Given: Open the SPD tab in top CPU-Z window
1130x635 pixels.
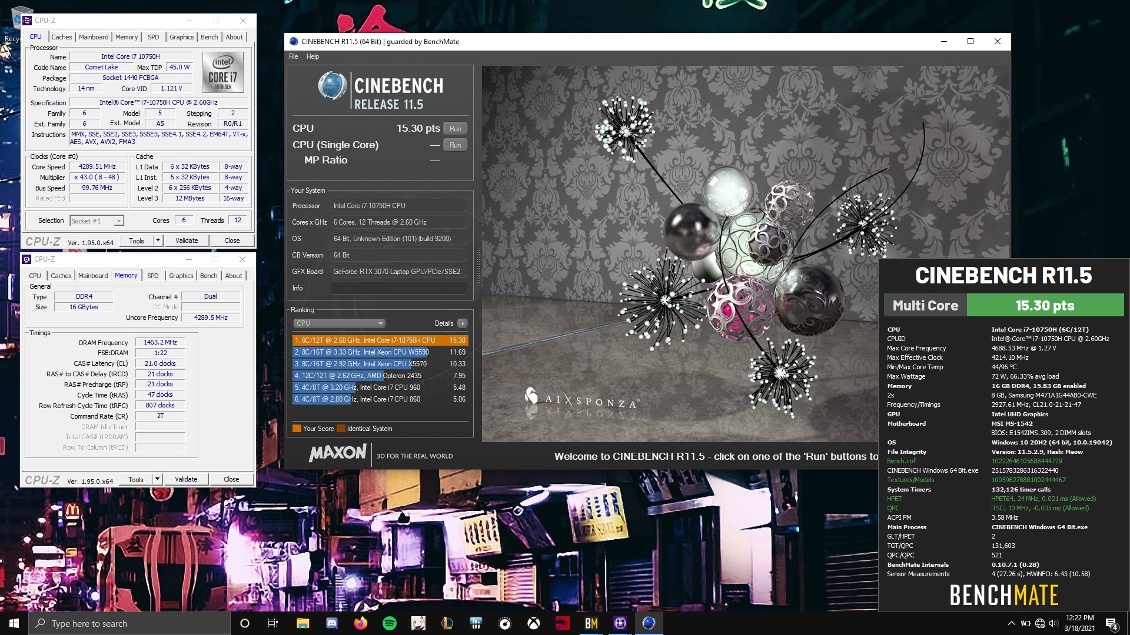Looking at the screenshot, I should [153, 37].
